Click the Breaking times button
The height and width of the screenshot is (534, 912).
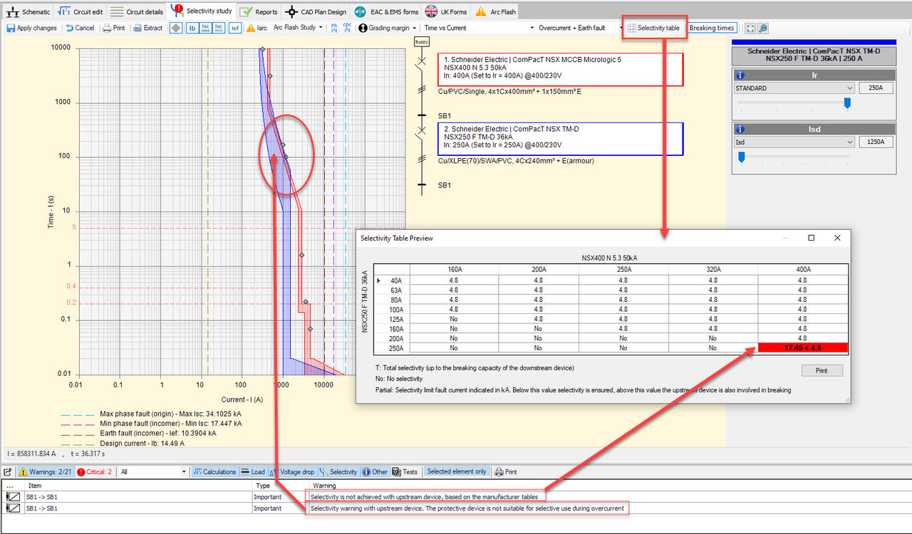(x=712, y=28)
